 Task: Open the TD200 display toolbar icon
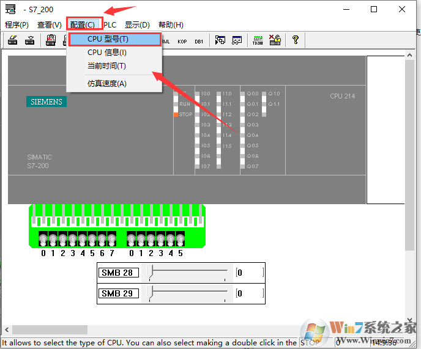pyautogui.click(x=258, y=41)
